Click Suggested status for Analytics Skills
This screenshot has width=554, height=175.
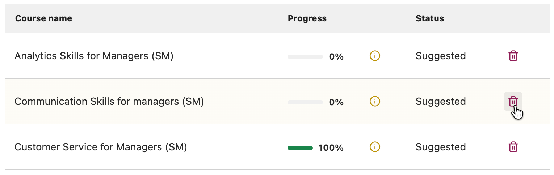pyautogui.click(x=441, y=56)
